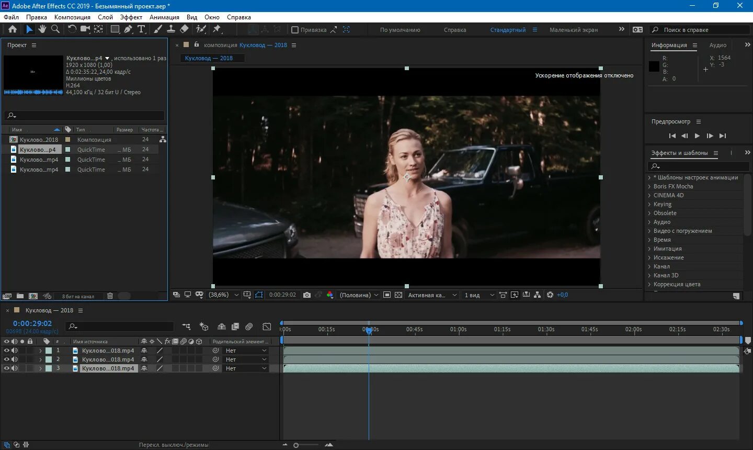Select the Unified Camera tool
Viewport: 753px width, 450px height.
tap(85, 29)
